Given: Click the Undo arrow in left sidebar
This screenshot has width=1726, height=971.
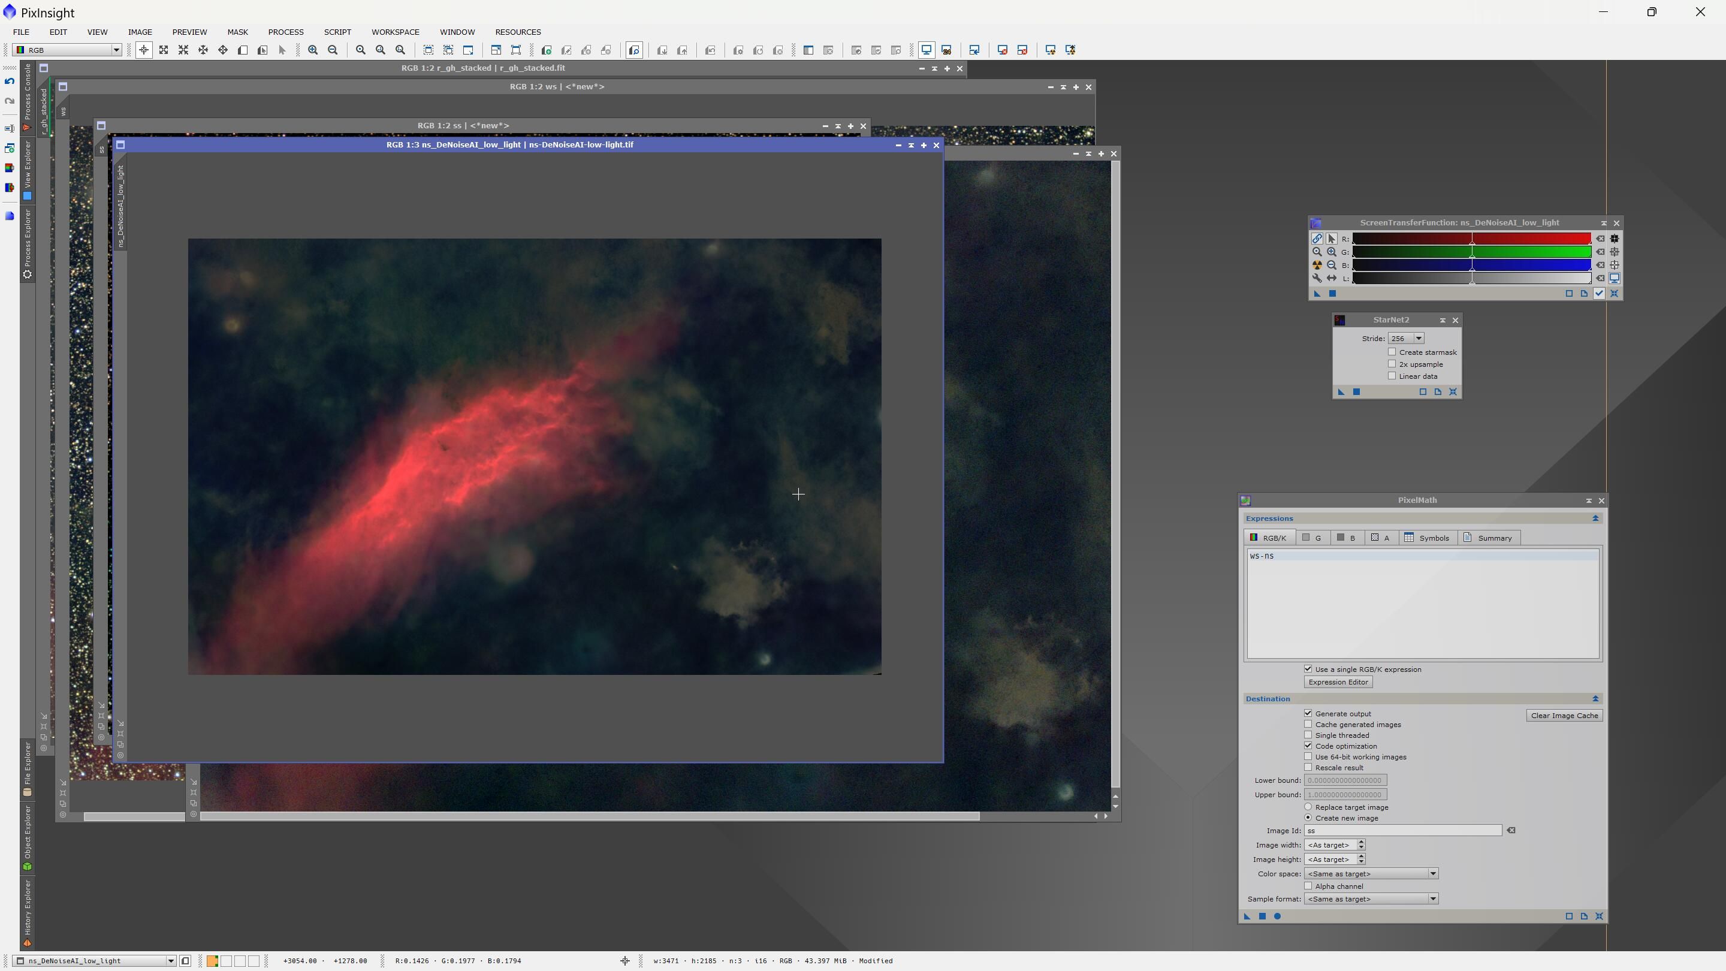Looking at the screenshot, I should tap(10, 81).
